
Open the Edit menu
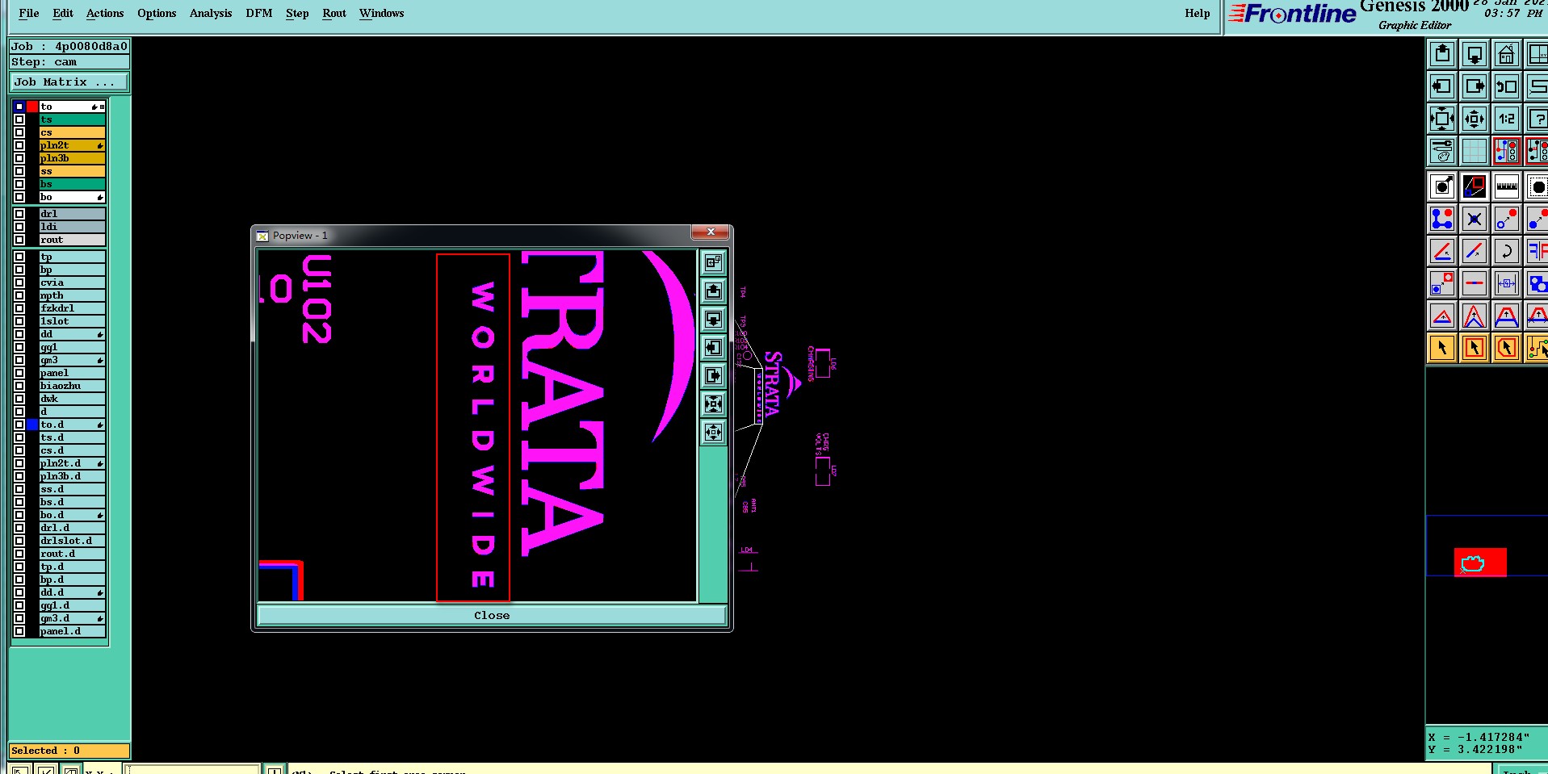[63, 13]
